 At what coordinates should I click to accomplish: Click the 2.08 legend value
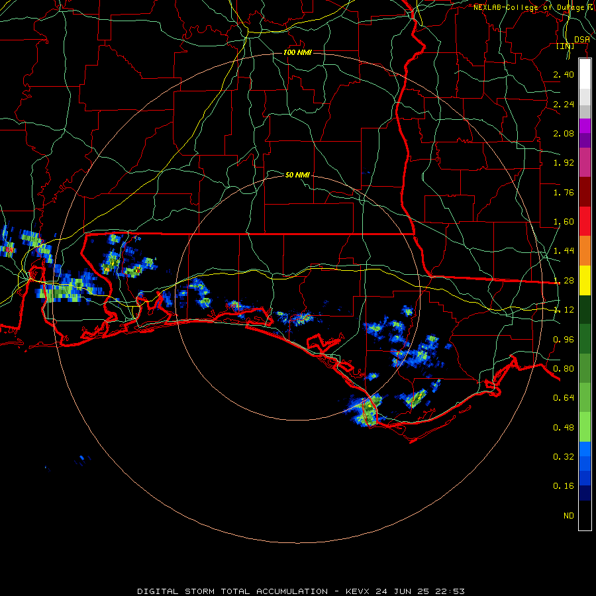coord(564,133)
